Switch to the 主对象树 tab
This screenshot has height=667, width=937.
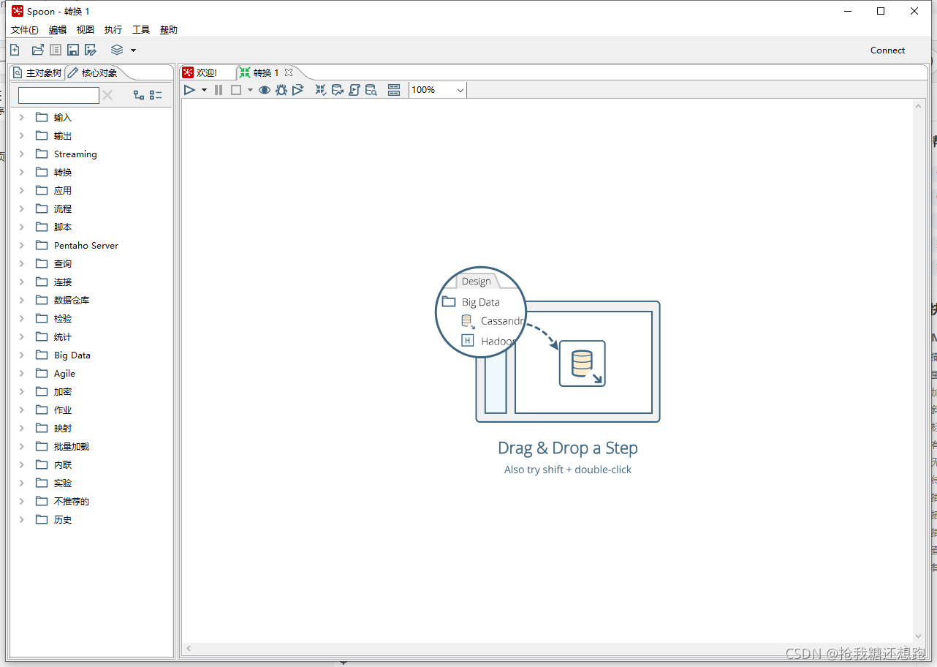point(37,73)
